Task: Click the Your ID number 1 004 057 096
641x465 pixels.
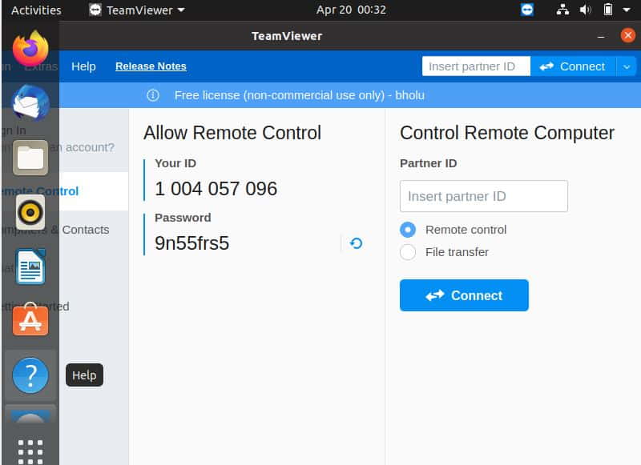Action: point(216,189)
